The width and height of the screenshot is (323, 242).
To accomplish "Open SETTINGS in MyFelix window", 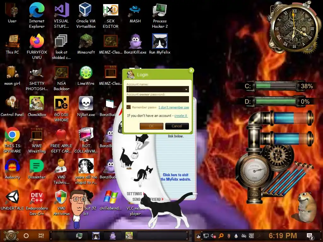I will [x=134, y=194].
